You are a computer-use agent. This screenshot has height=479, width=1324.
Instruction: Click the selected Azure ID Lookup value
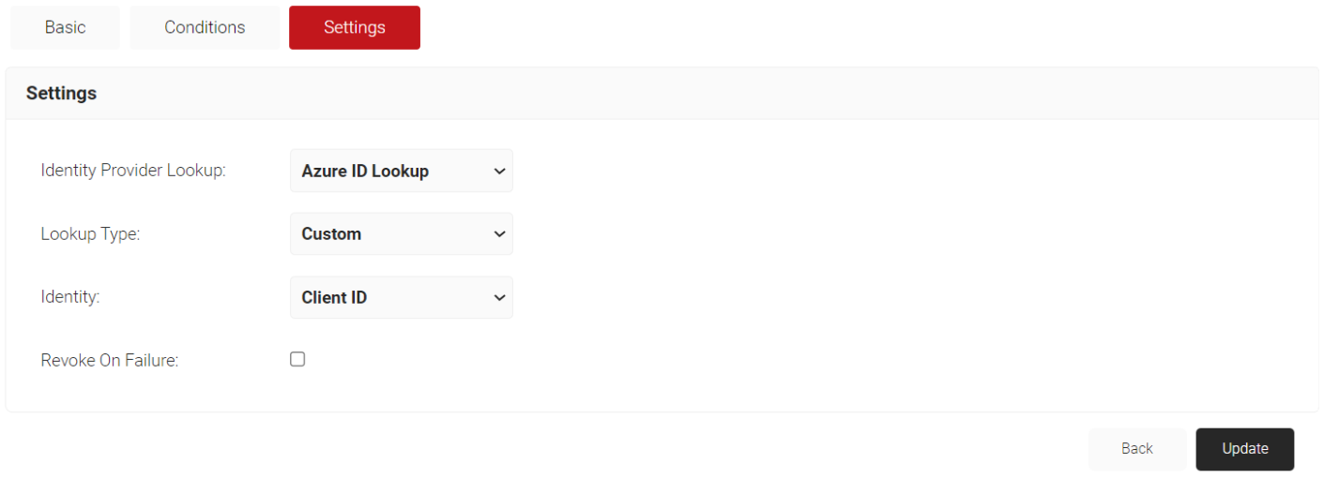tap(365, 171)
